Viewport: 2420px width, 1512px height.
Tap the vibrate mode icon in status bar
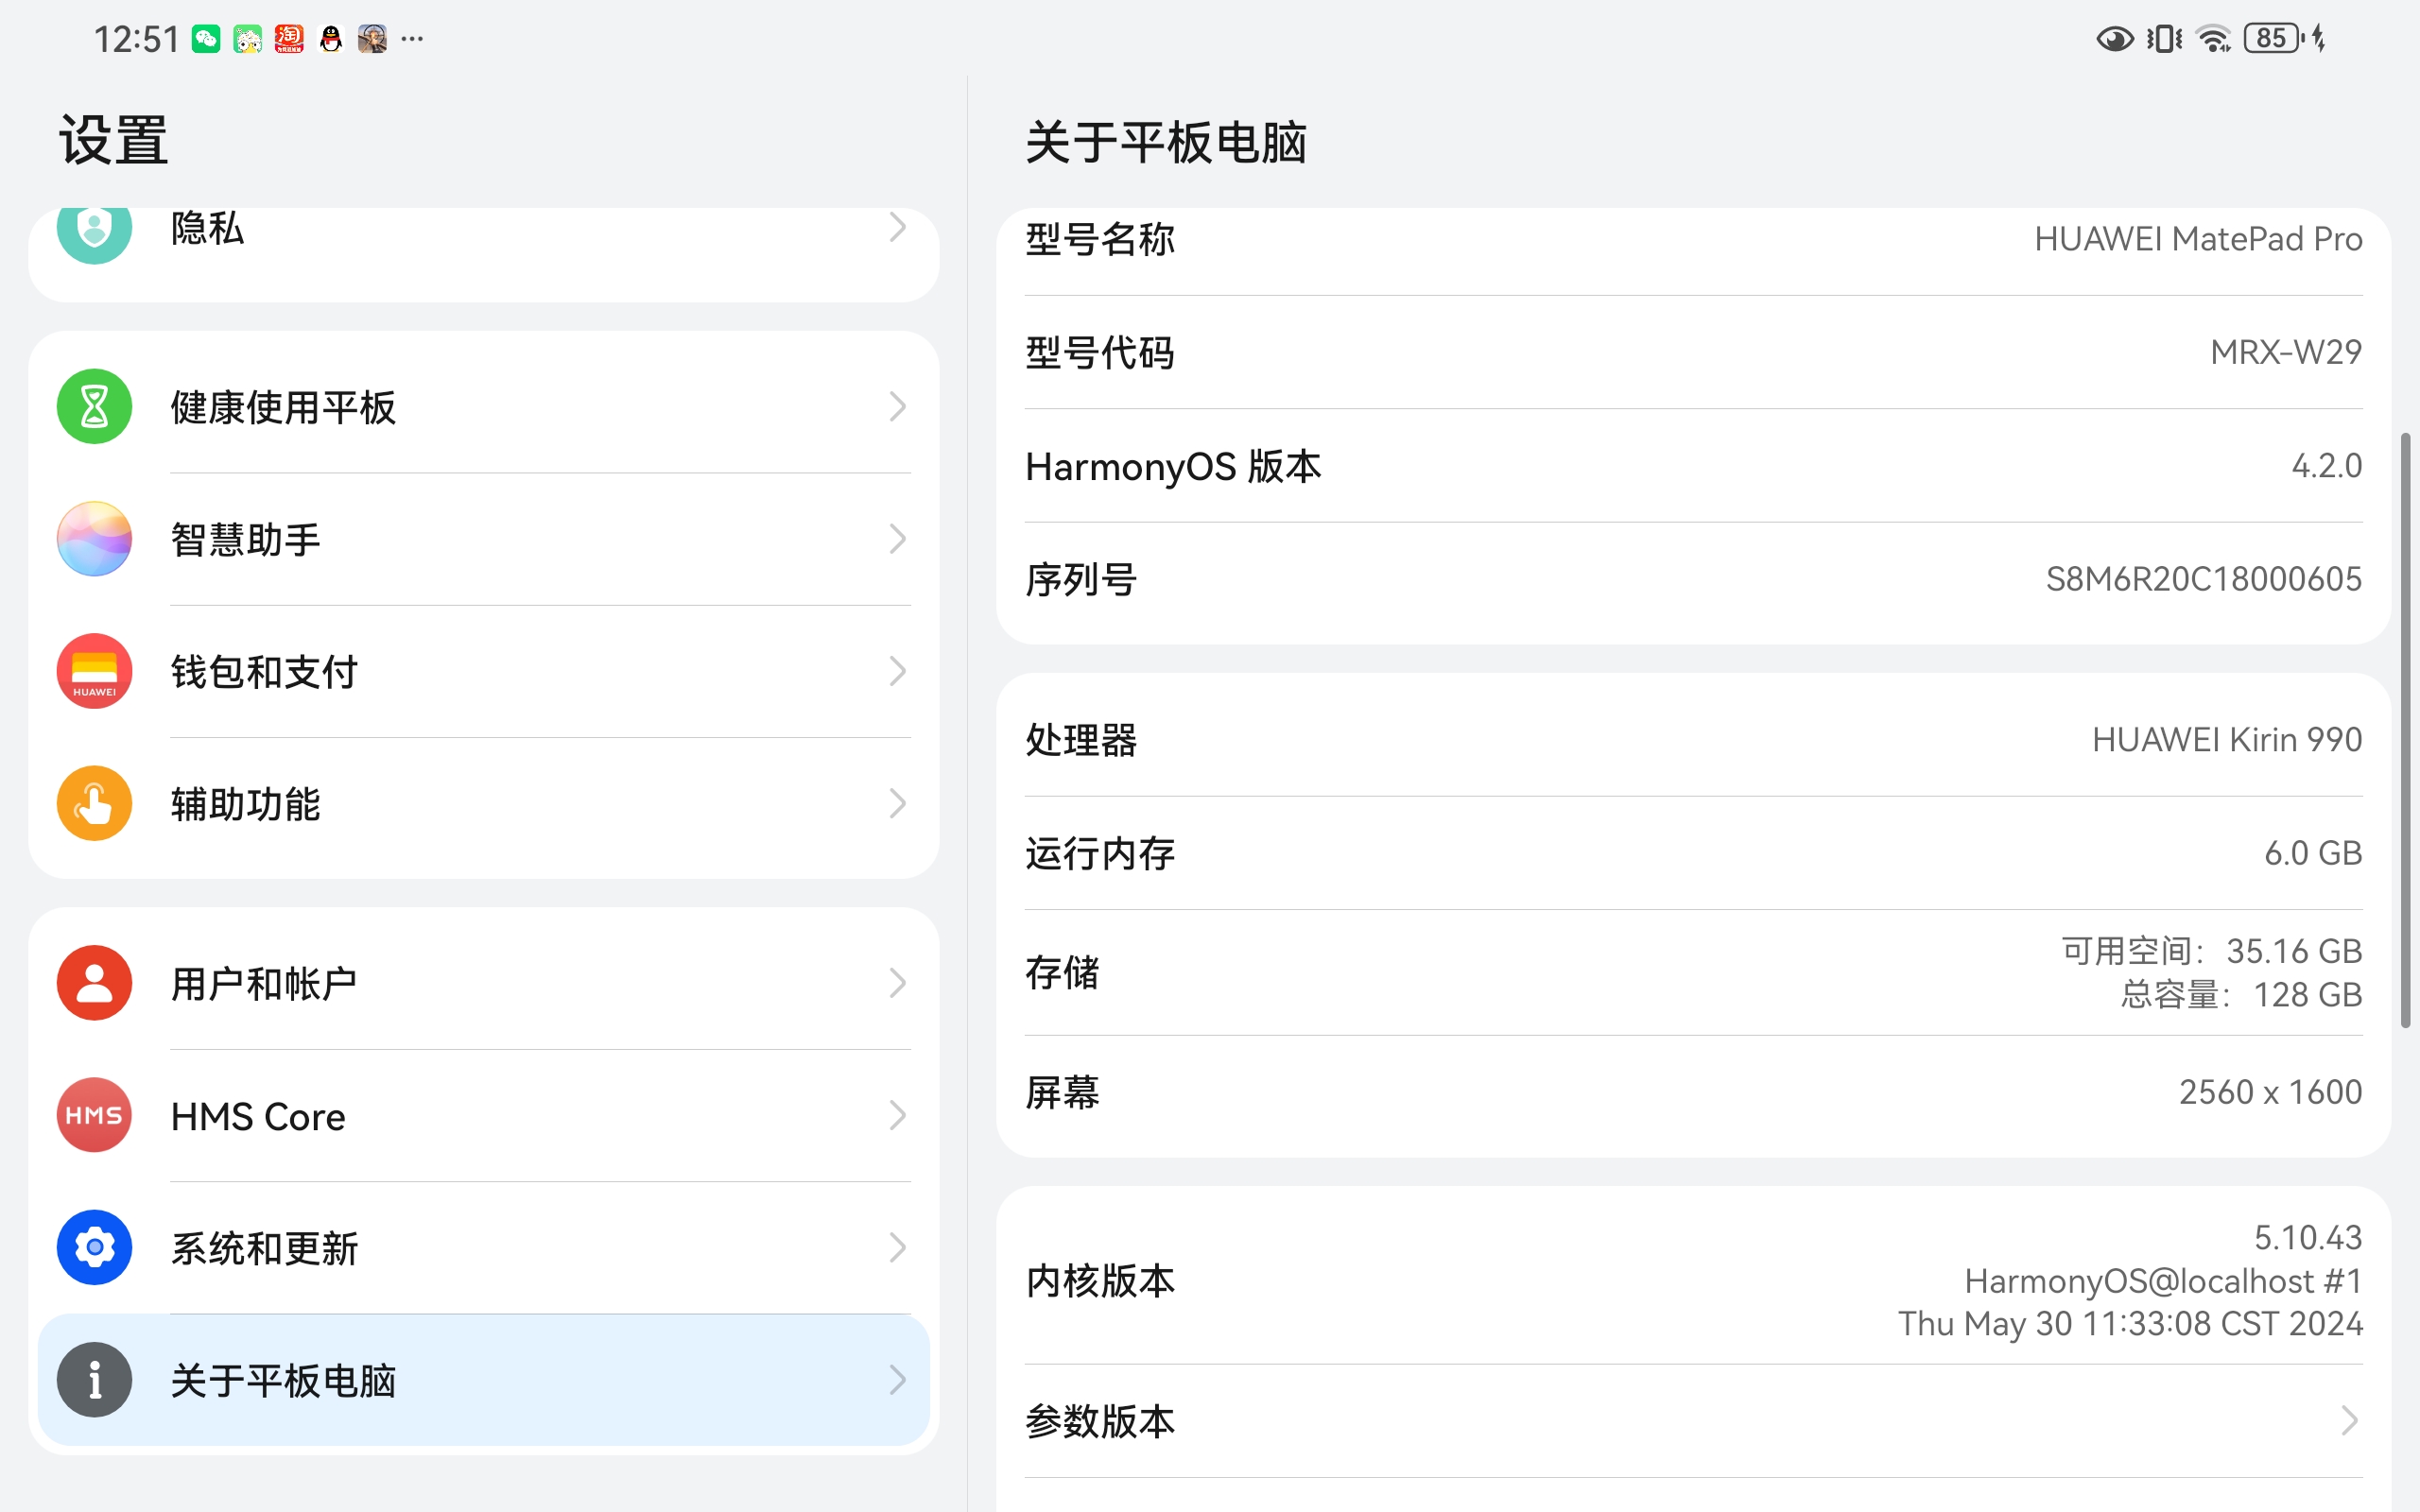pyautogui.click(x=2164, y=39)
